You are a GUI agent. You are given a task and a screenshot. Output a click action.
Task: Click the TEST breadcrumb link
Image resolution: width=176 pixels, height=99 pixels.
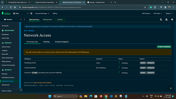click(25, 31)
